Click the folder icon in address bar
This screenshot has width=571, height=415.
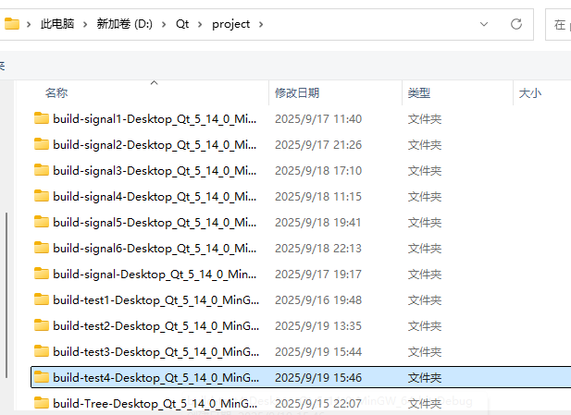[12, 24]
